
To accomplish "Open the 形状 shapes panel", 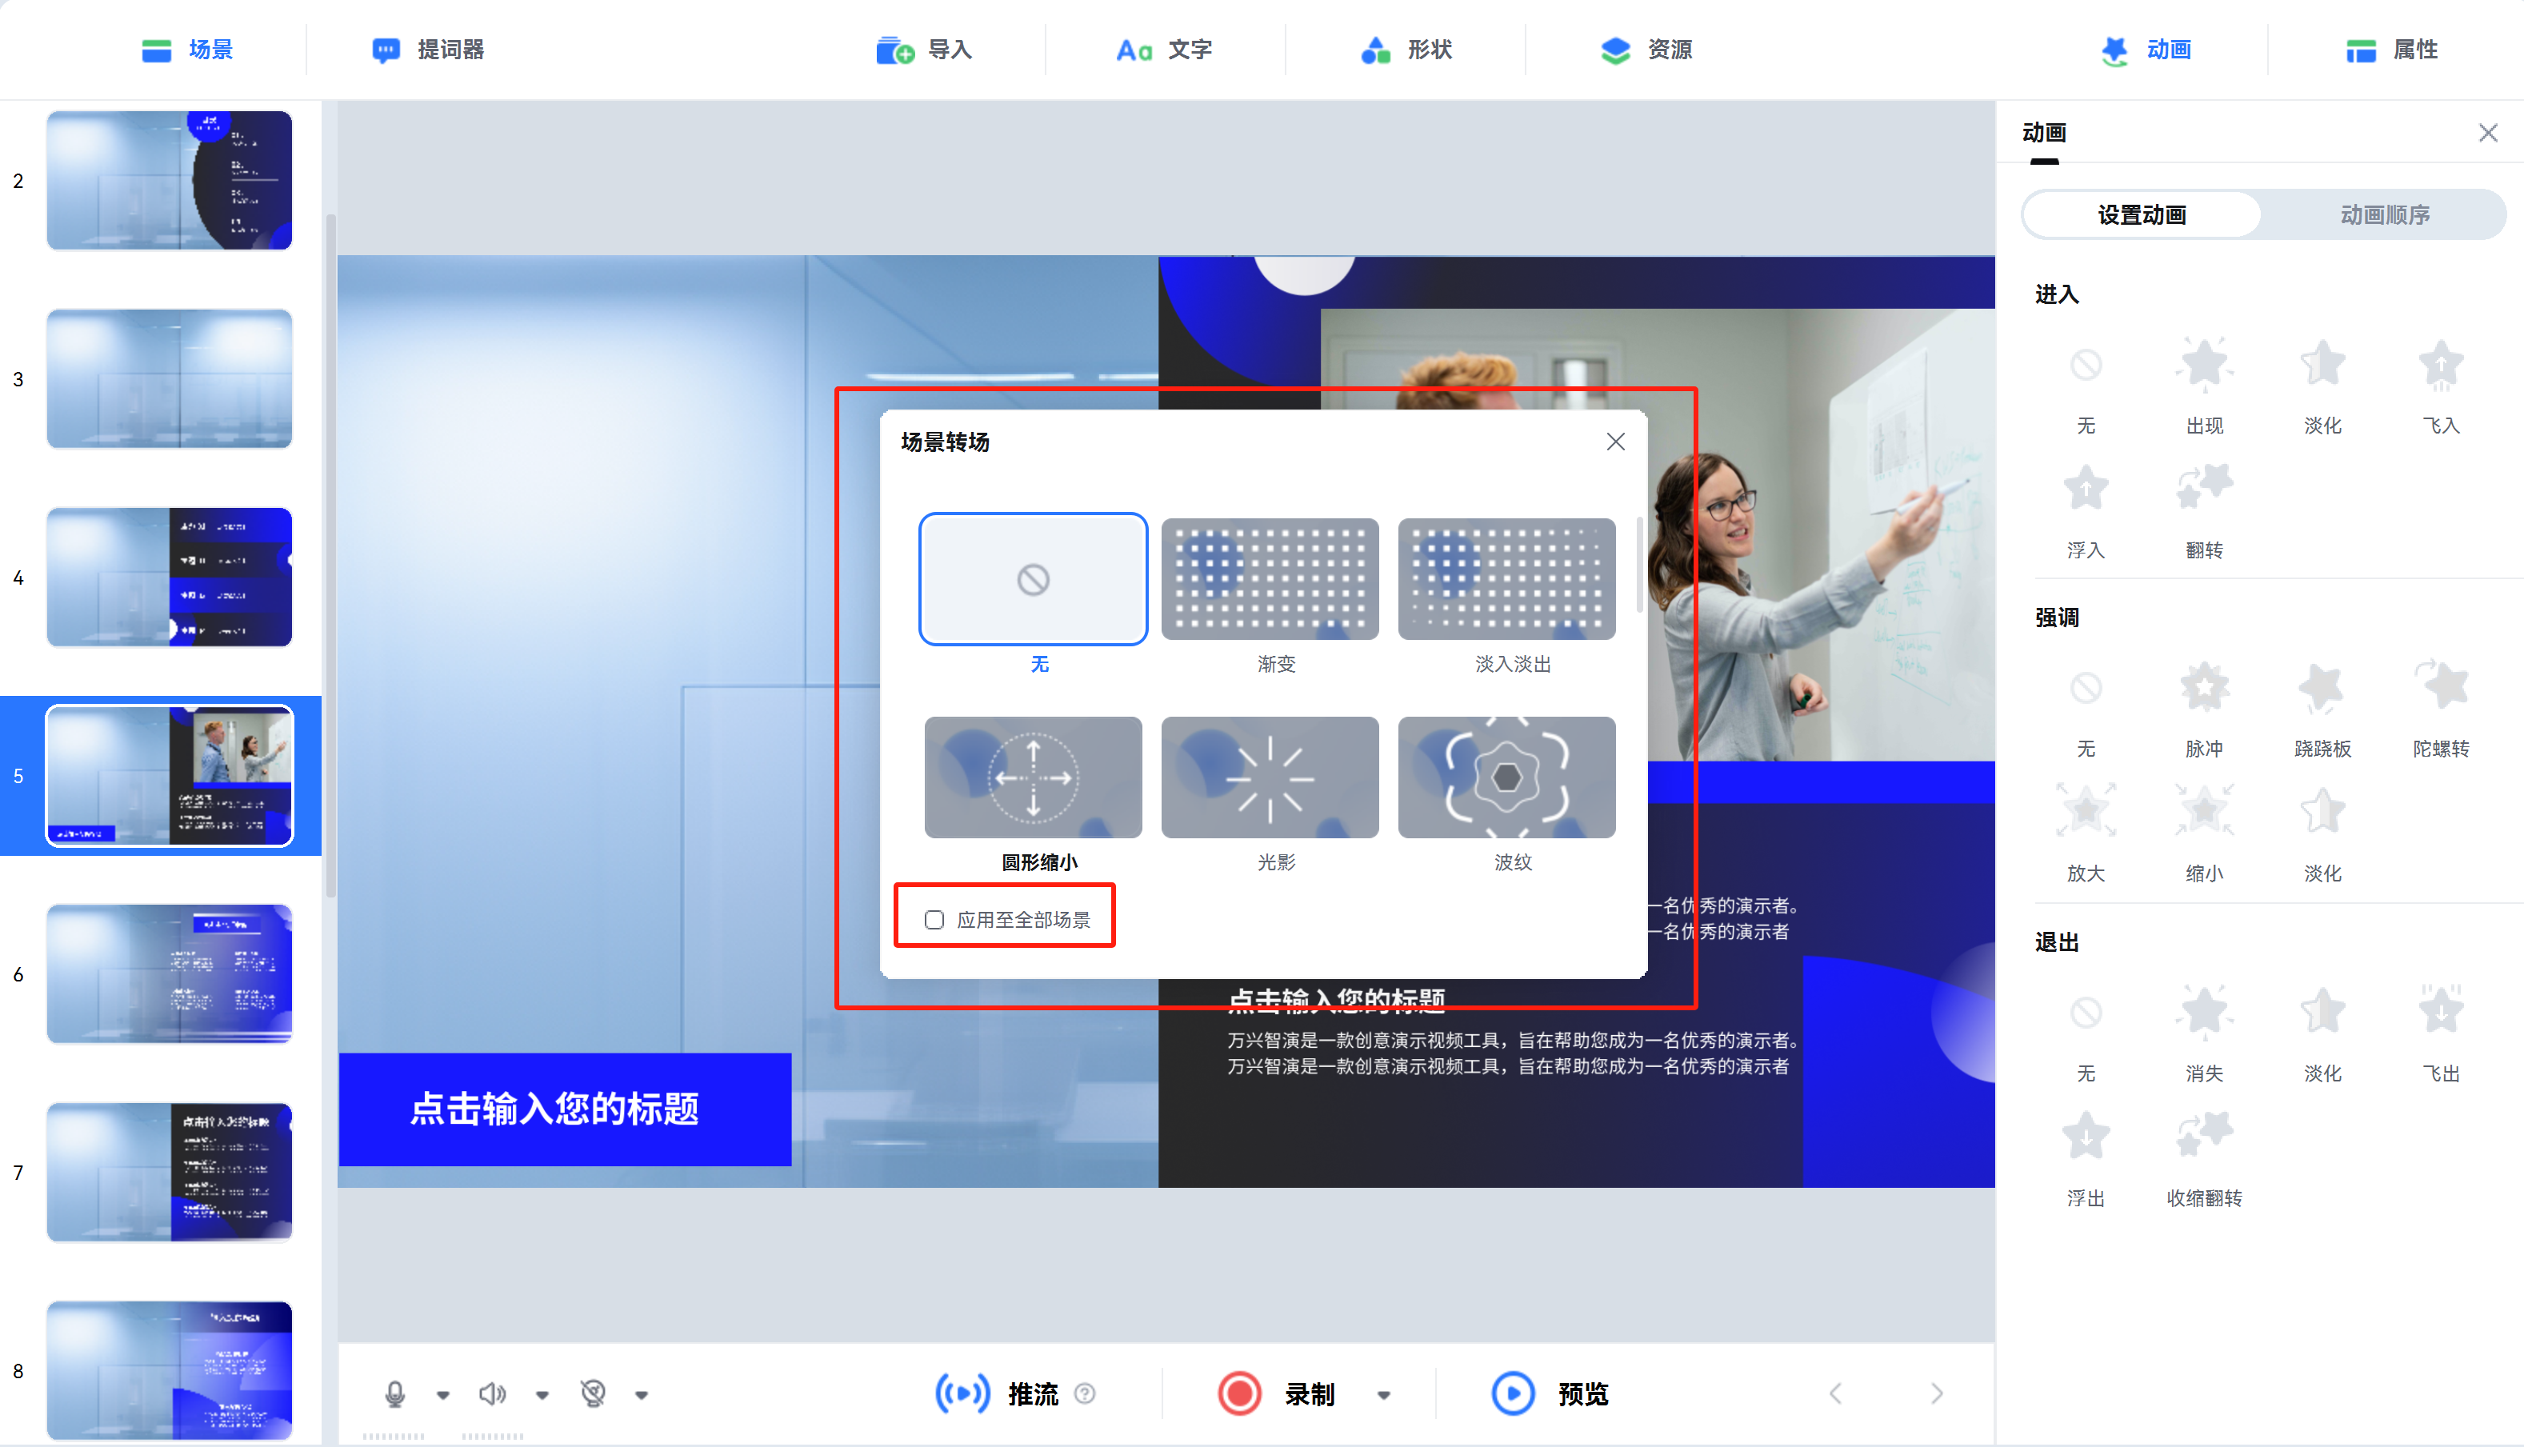I will coord(1407,50).
